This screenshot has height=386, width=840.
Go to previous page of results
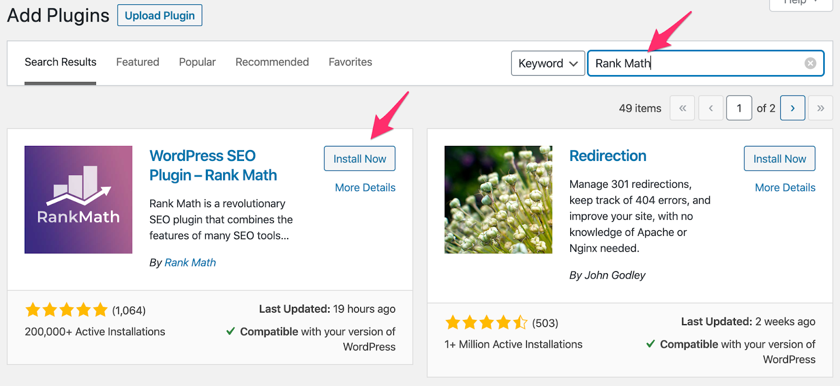coord(711,108)
